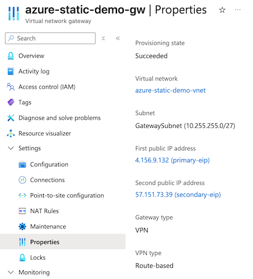Click the VPN gateway type value
This screenshot has height=279, width=253.
[x=142, y=230]
